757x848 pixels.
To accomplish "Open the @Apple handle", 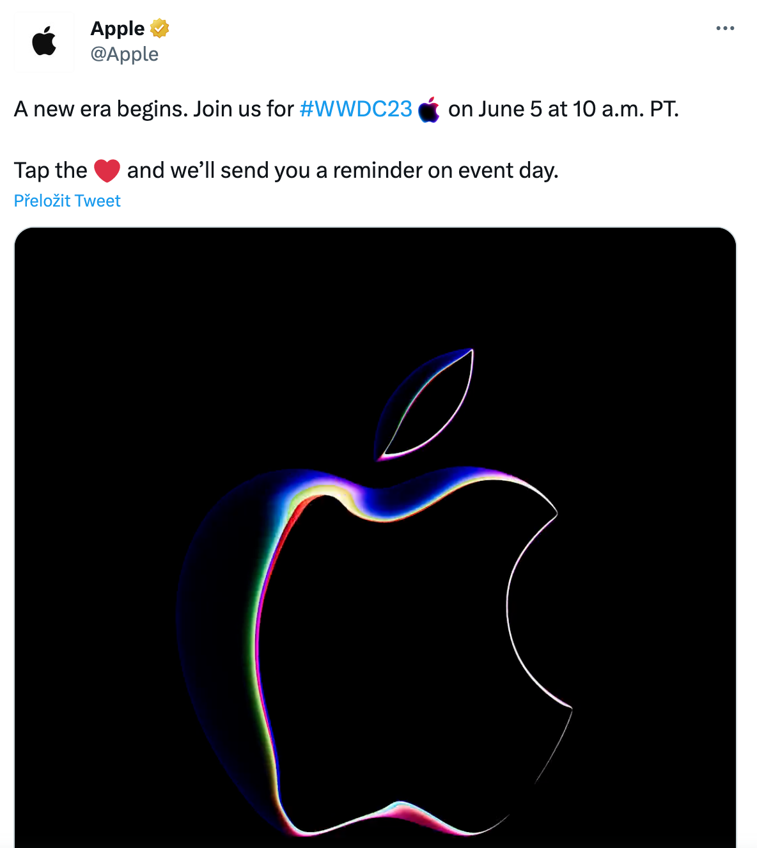I will [125, 54].
